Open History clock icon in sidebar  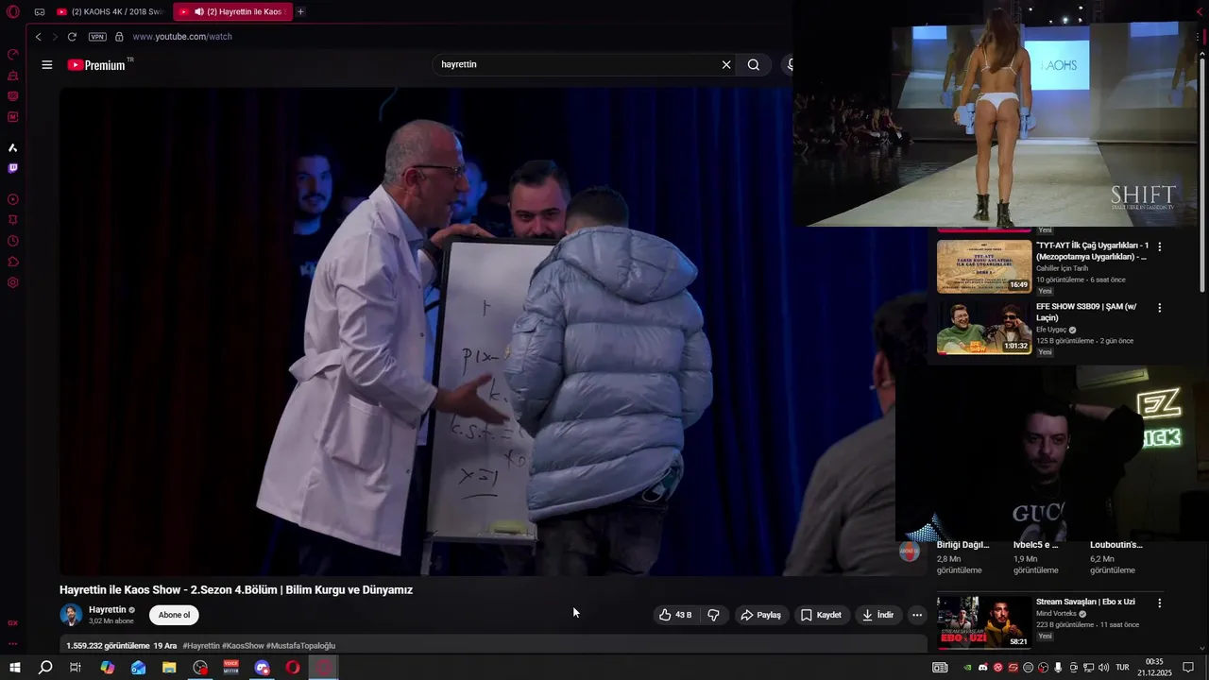(13, 241)
